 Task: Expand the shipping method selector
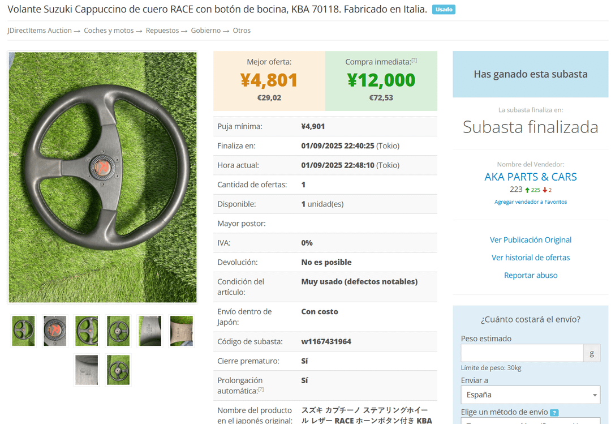[530, 421]
